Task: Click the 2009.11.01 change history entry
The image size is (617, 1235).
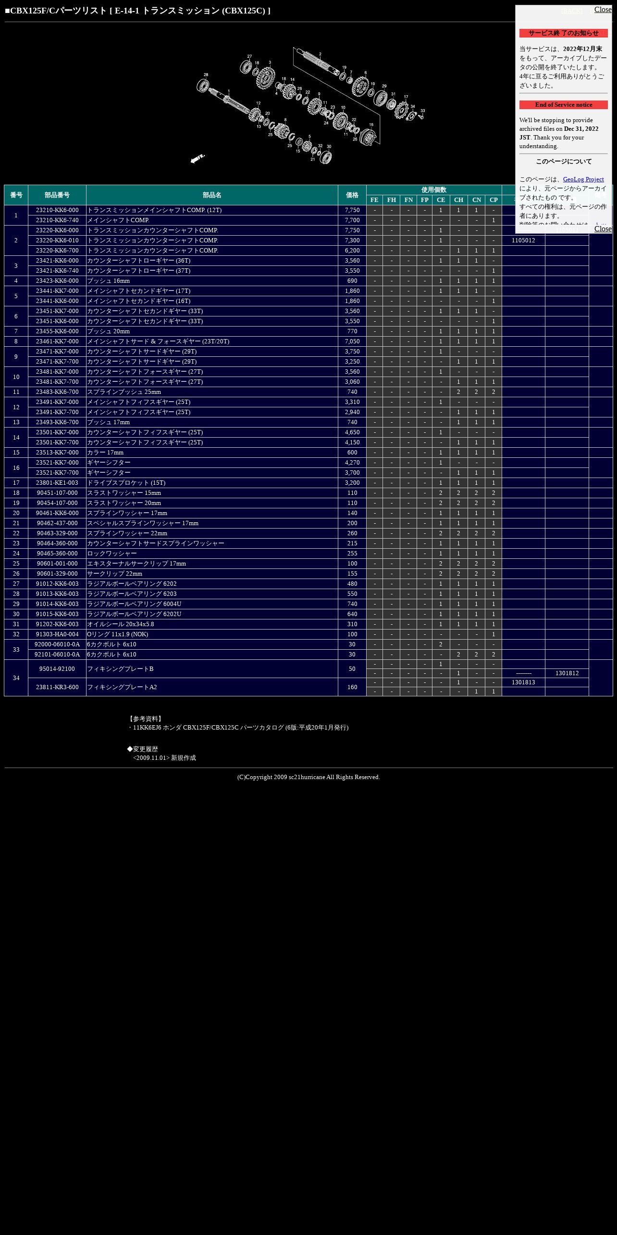Action: (164, 758)
